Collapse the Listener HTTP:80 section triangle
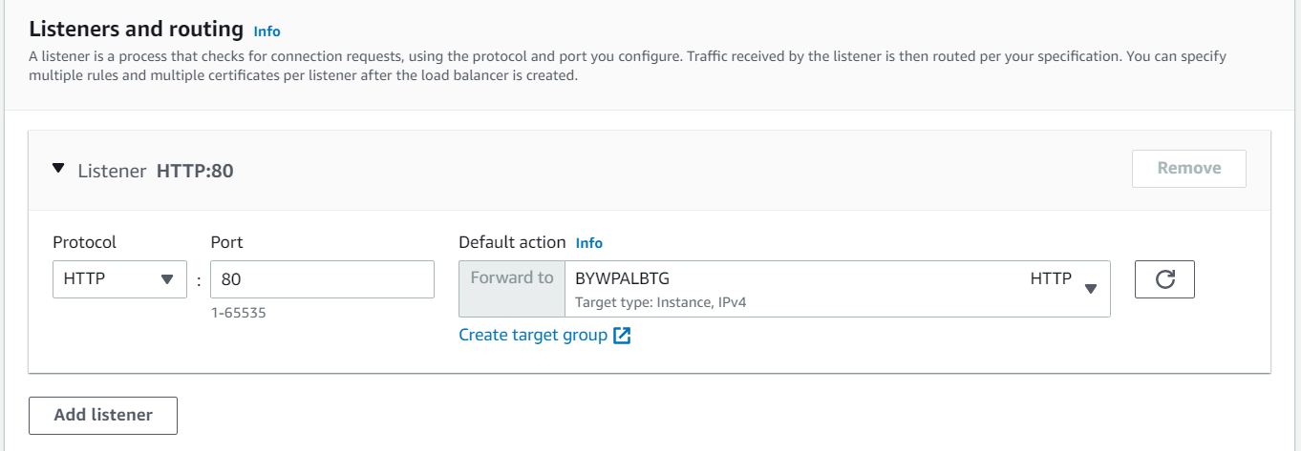 tap(59, 169)
